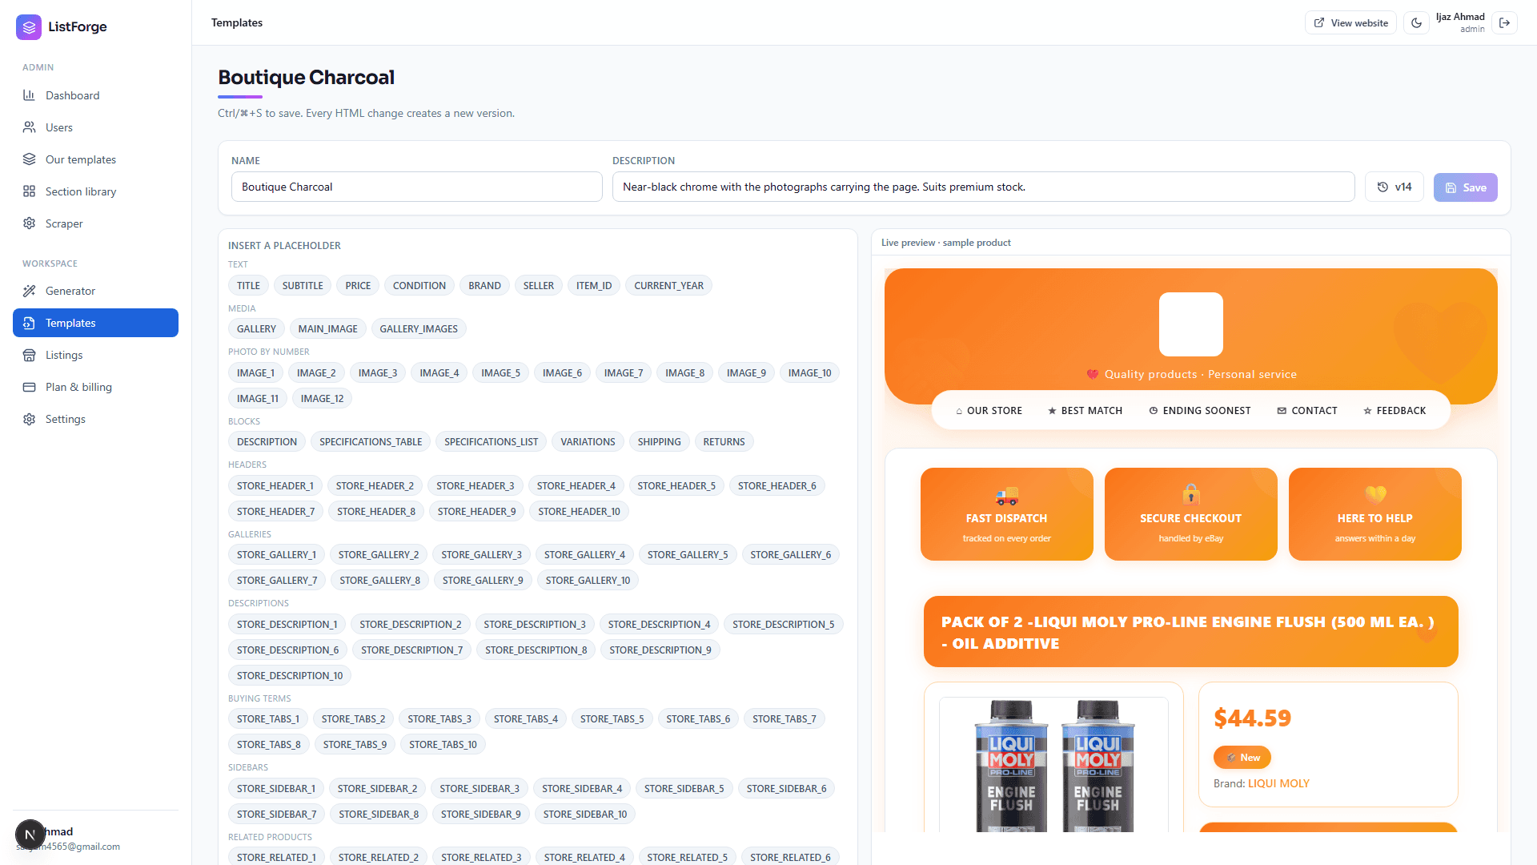Open Dashboard chart icon in sidebar
1537x865 pixels.
30,95
